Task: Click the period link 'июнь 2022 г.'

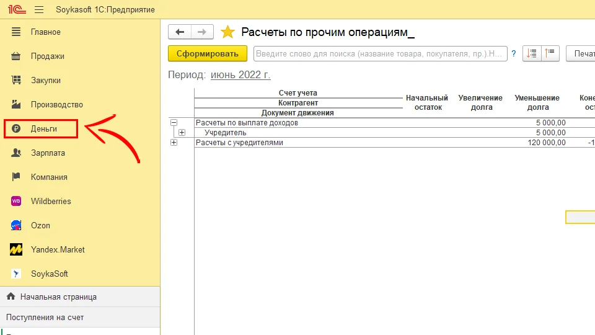Action: 240,74
